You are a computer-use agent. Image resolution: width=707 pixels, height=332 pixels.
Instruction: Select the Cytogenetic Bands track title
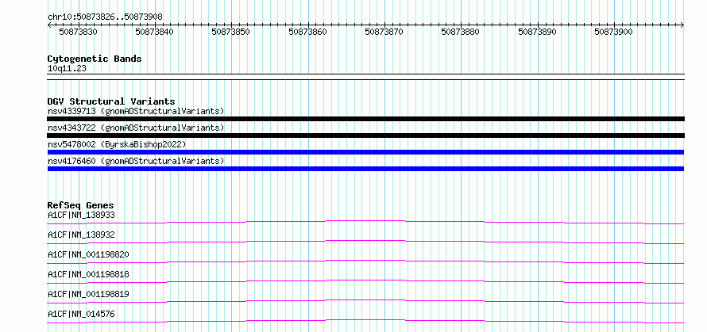pos(95,59)
